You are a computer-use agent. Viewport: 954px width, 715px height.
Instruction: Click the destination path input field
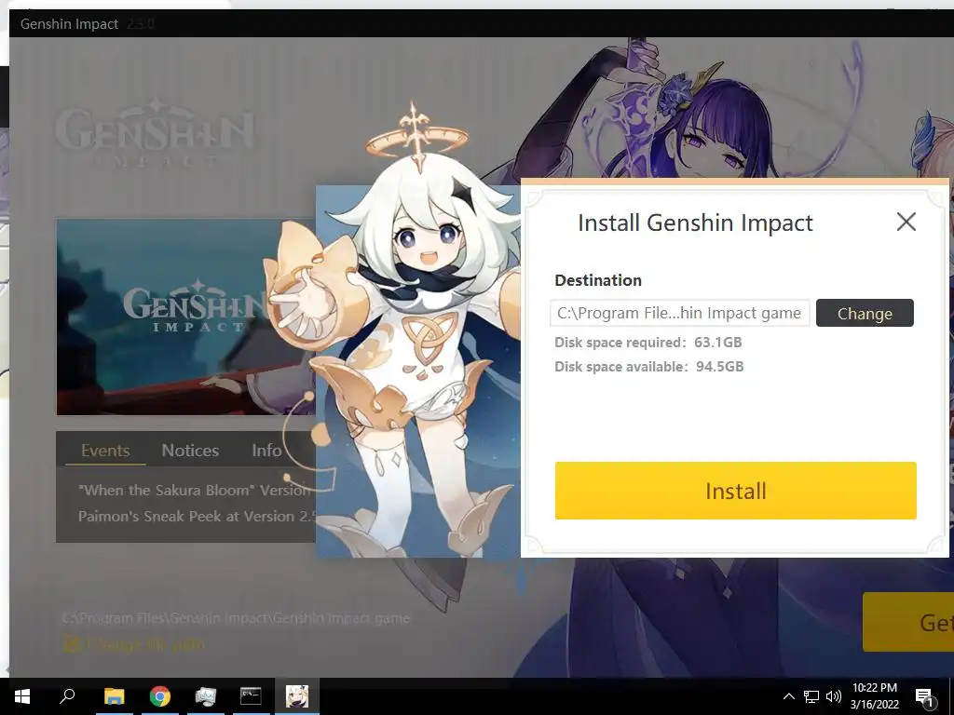(679, 313)
